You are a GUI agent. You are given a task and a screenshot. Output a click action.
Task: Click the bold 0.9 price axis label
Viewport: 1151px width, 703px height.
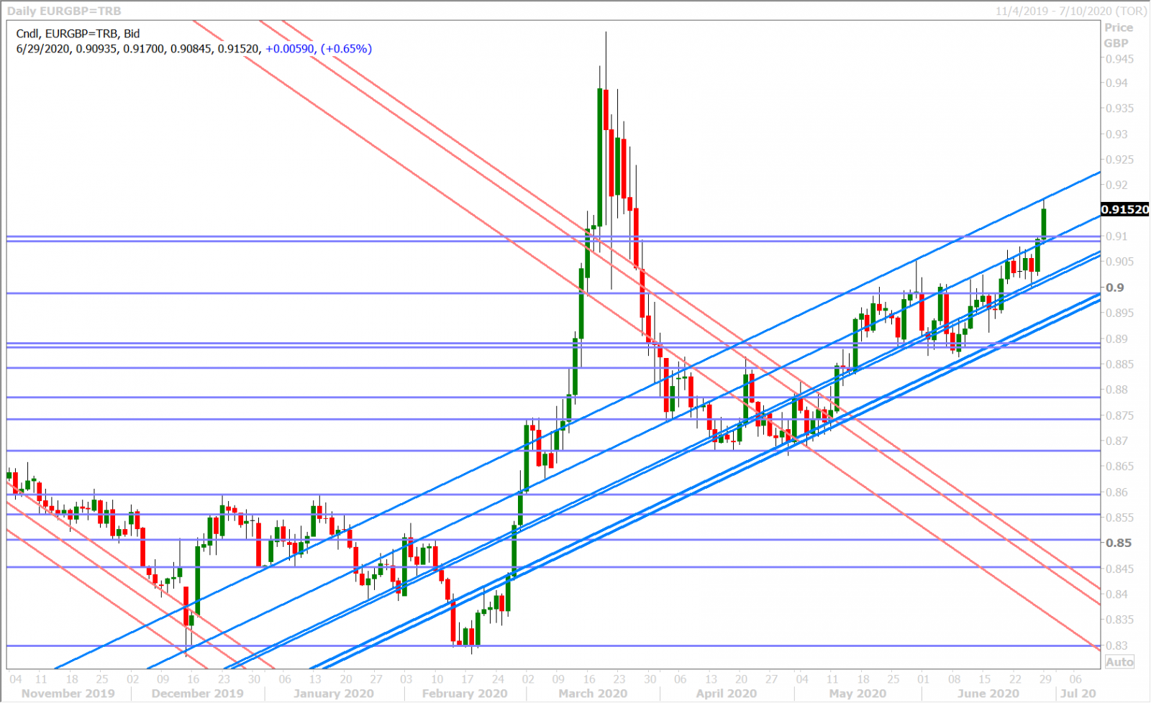(1114, 288)
